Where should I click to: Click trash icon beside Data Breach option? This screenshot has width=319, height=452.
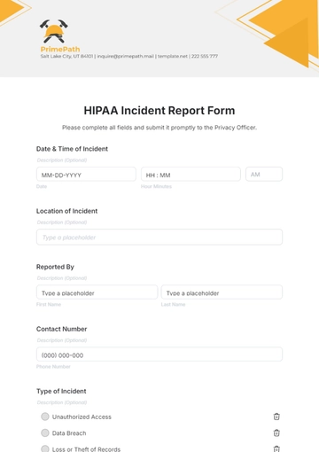[276, 433]
